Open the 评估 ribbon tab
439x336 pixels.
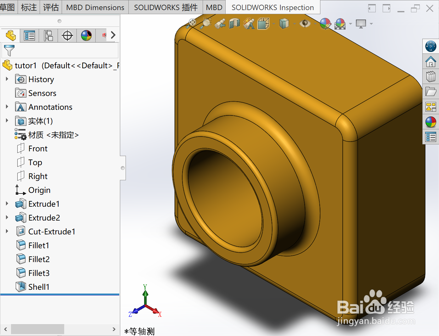pos(51,7)
